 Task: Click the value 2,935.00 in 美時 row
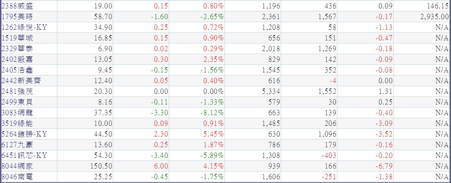(x=434, y=17)
